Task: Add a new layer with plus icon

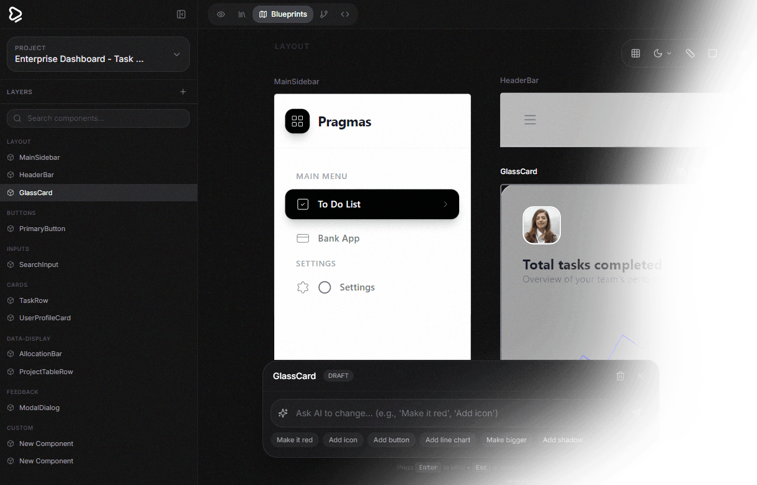Action: (x=183, y=92)
